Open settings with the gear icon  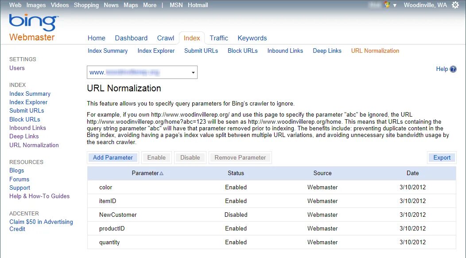point(455,5)
